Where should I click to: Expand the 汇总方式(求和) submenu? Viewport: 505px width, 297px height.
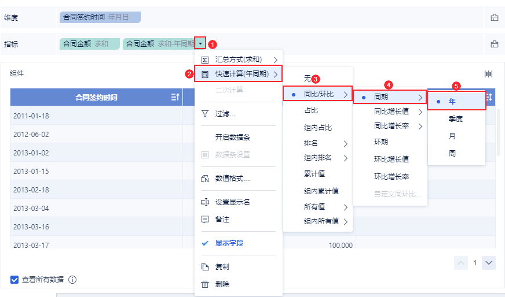point(238,60)
